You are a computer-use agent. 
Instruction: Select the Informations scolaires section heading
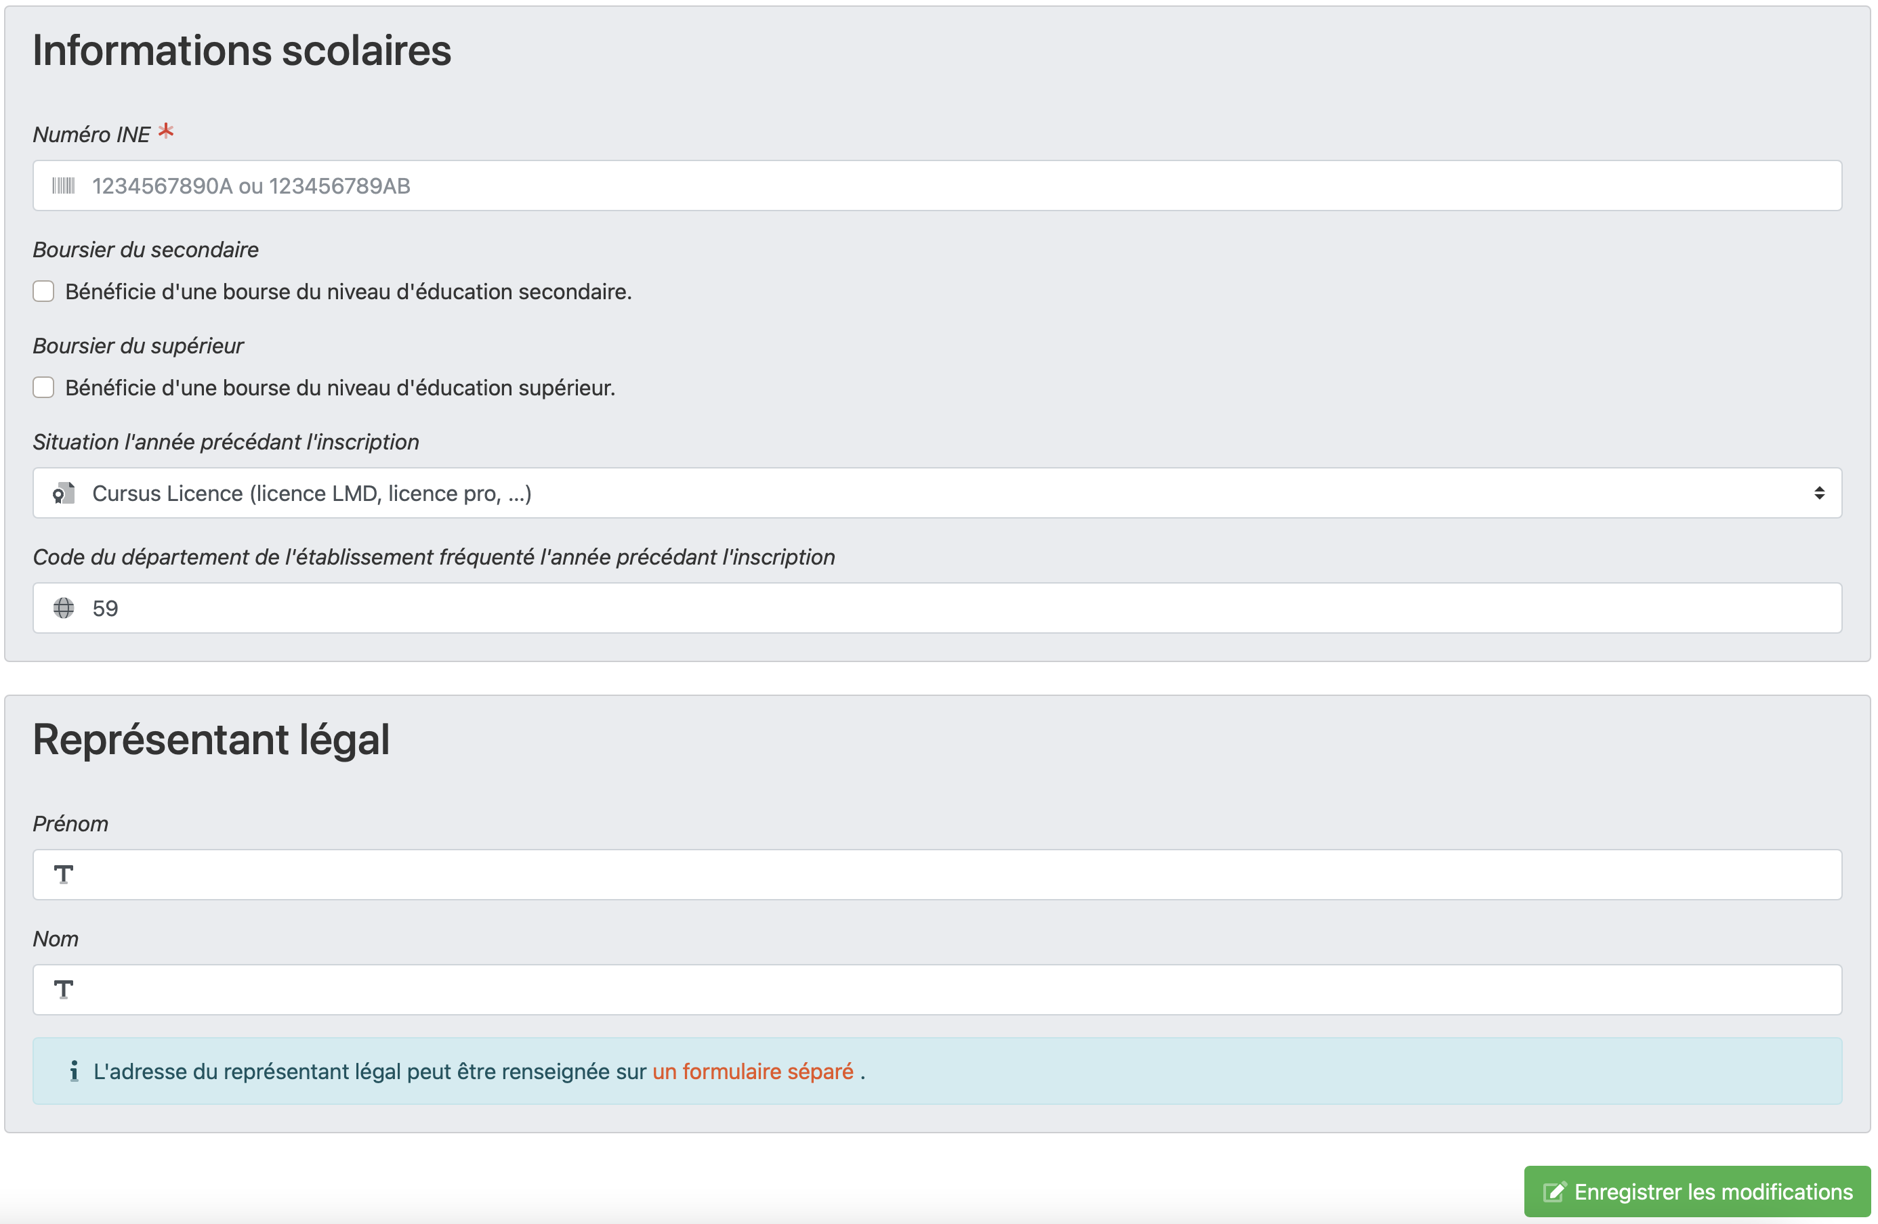[241, 51]
